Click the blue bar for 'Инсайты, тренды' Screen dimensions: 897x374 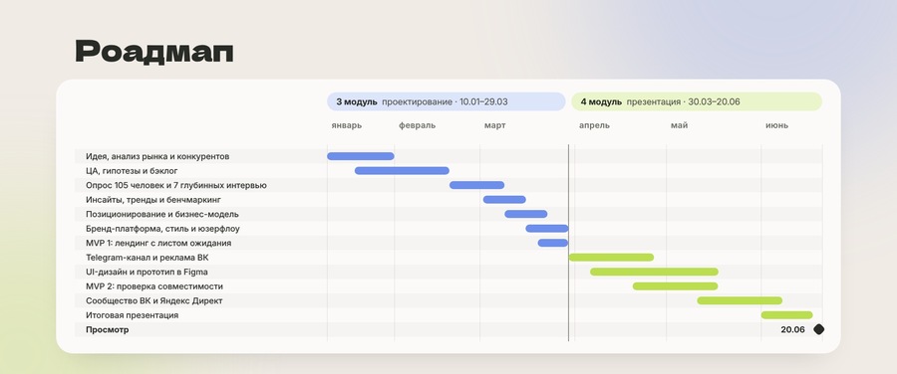504,199
